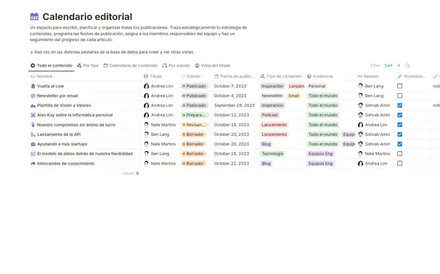Click the Personal audience tag
The image size is (440, 274).
[x=317, y=86]
